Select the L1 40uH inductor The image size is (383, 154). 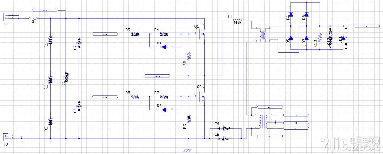pyautogui.click(x=237, y=20)
